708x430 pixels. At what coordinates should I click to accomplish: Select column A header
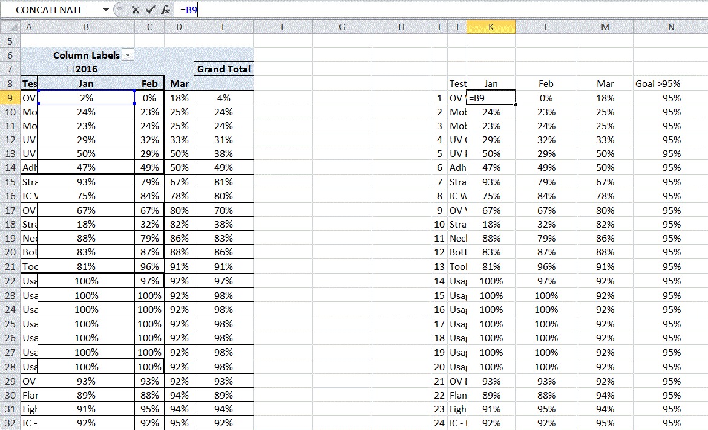click(x=29, y=27)
